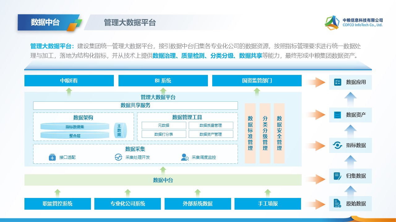Click the 原始数据 file icon
This screenshot has width=396, height=222.
pos(338,204)
